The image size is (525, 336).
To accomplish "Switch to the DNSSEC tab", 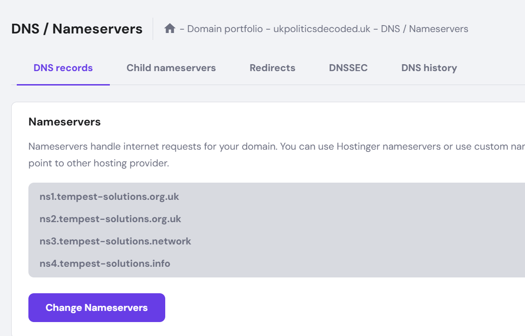I will [x=348, y=68].
